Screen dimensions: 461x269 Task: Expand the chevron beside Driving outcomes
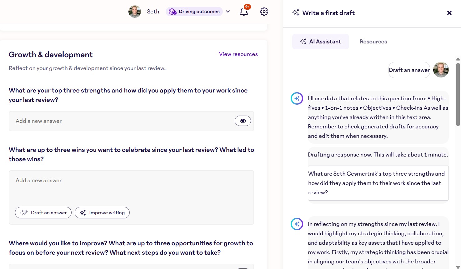pos(228,11)
